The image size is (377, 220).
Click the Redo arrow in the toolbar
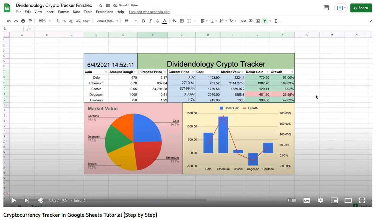tap(16, 21)
